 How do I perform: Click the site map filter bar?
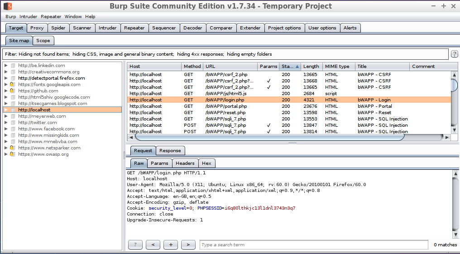tap(225, 54)
